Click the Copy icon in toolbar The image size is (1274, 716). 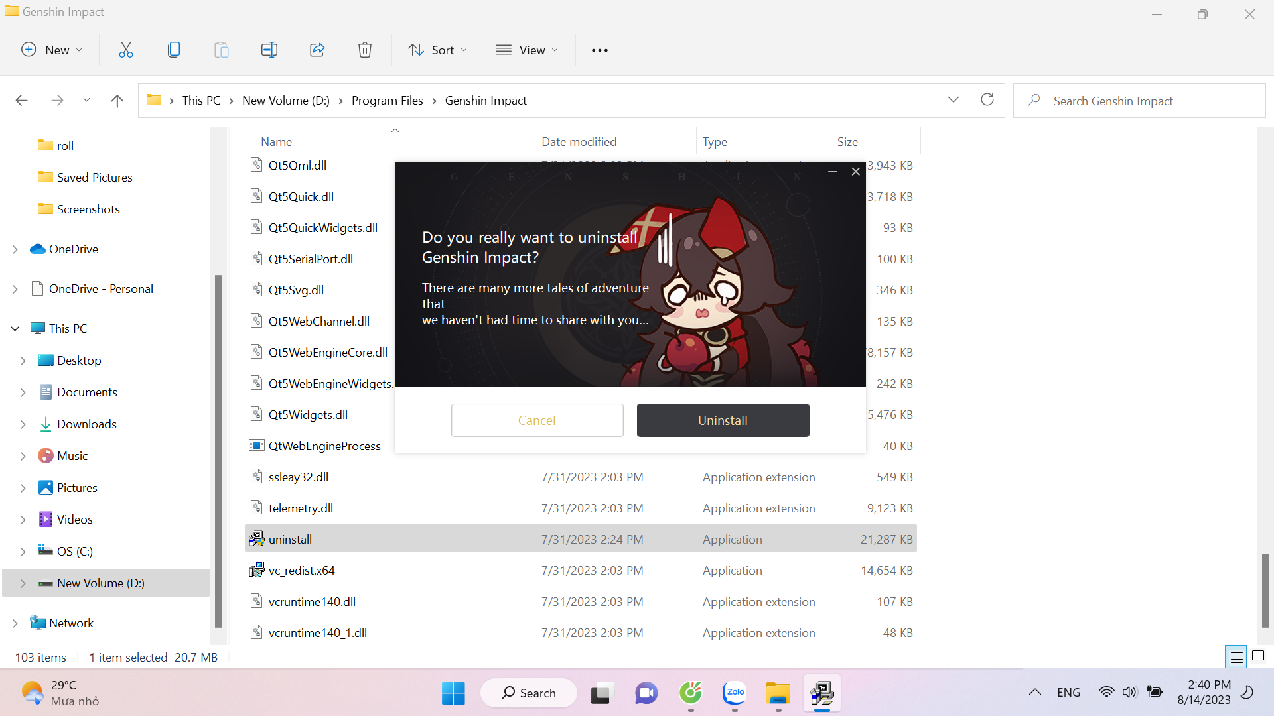pos(174,50)
